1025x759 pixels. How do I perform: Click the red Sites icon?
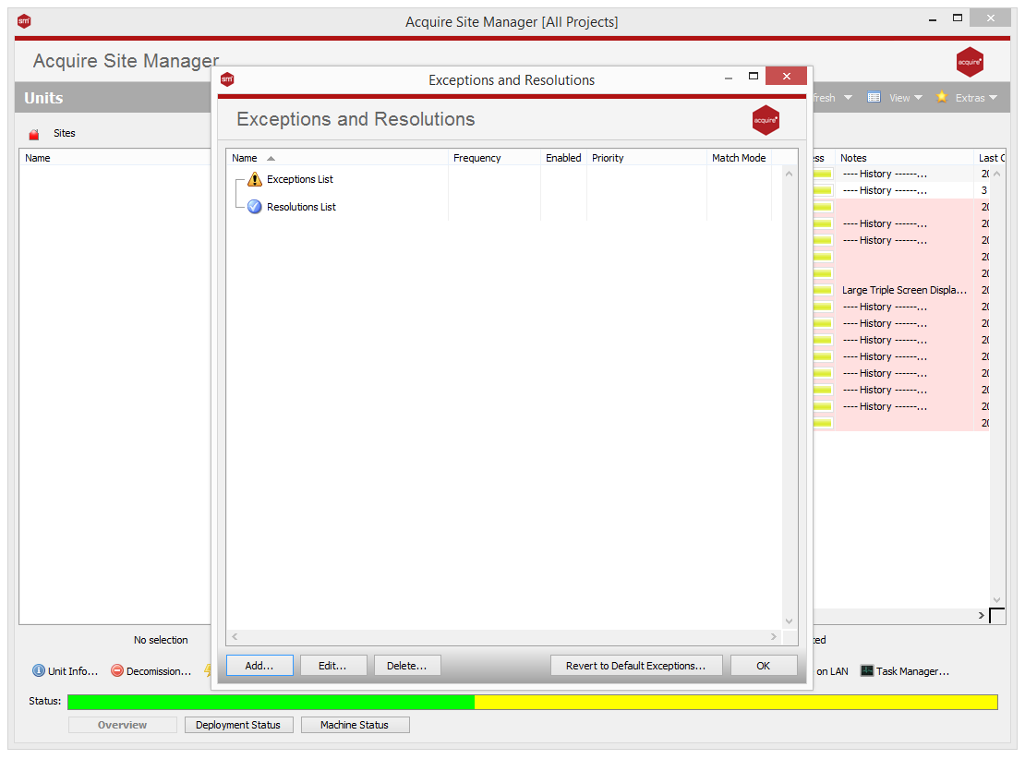pyautogui.click(x=34, y=134)
